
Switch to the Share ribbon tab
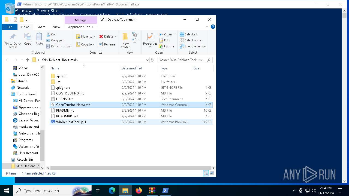41,27
